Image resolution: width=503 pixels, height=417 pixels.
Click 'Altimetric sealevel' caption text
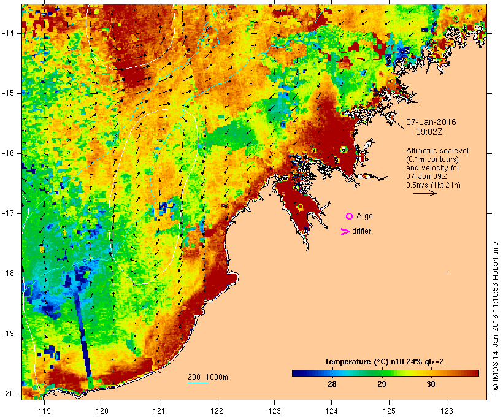coord(437,151)
